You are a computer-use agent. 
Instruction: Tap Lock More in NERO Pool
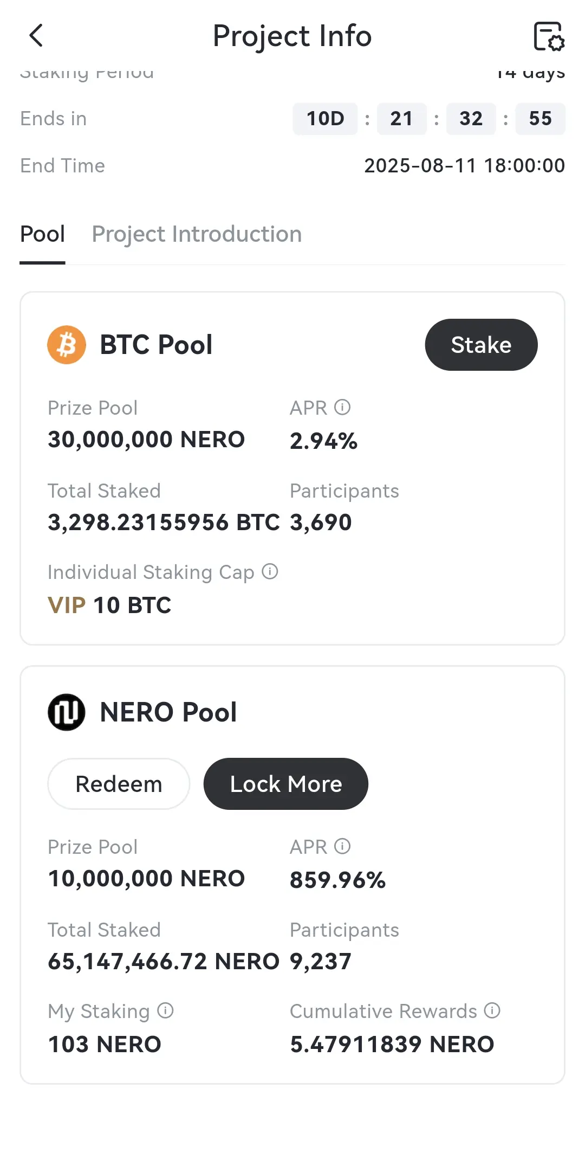(286, 784)
